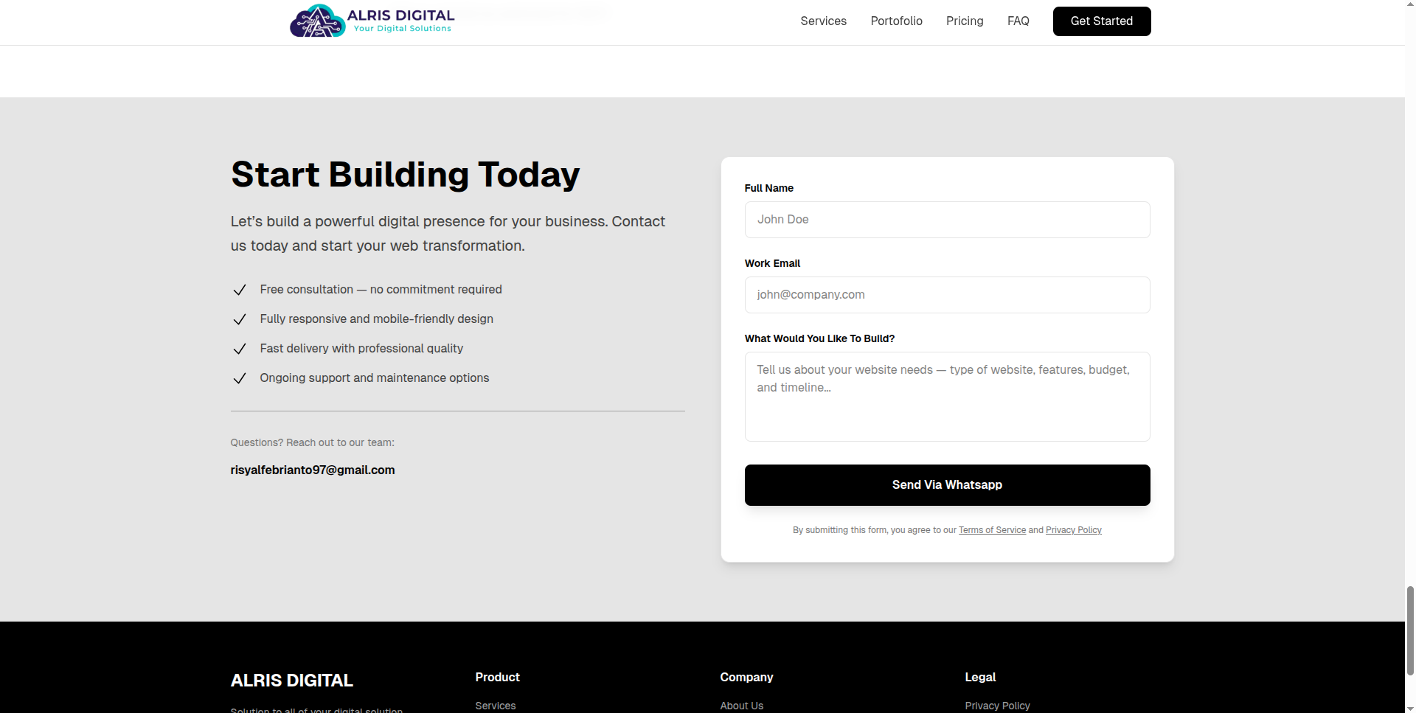Jump to FAQ section from navbar
This screenshot has height=713, width=1416.
click(x=1018, y=21)
